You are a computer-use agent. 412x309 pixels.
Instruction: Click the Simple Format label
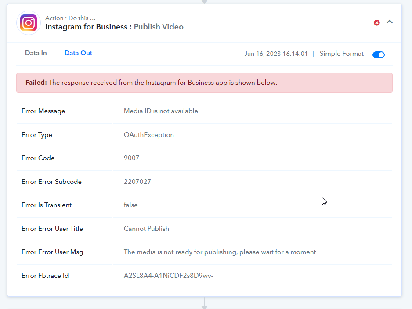click(342, 54)
